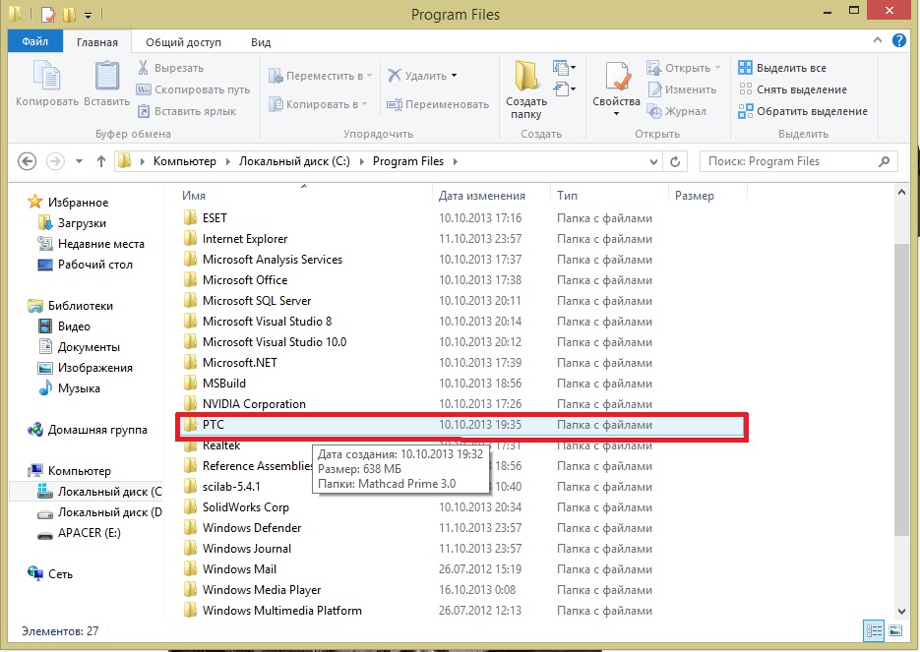920x652 pixels.
Task: Switch to the View (Вид) tab
Action: point(261,42)
